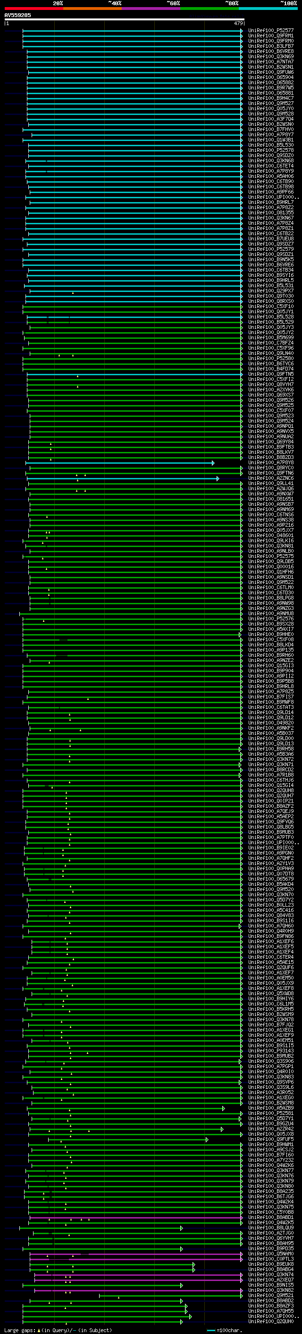Open hit UniRef100_Q3KN69
Image resolution: width=302 pixels, height=1334 pixels.
click(271, 56)
